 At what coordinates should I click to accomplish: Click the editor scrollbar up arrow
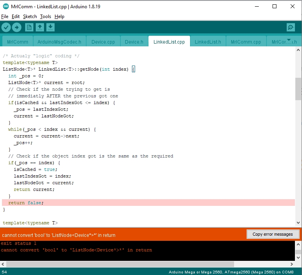(298, 50)
